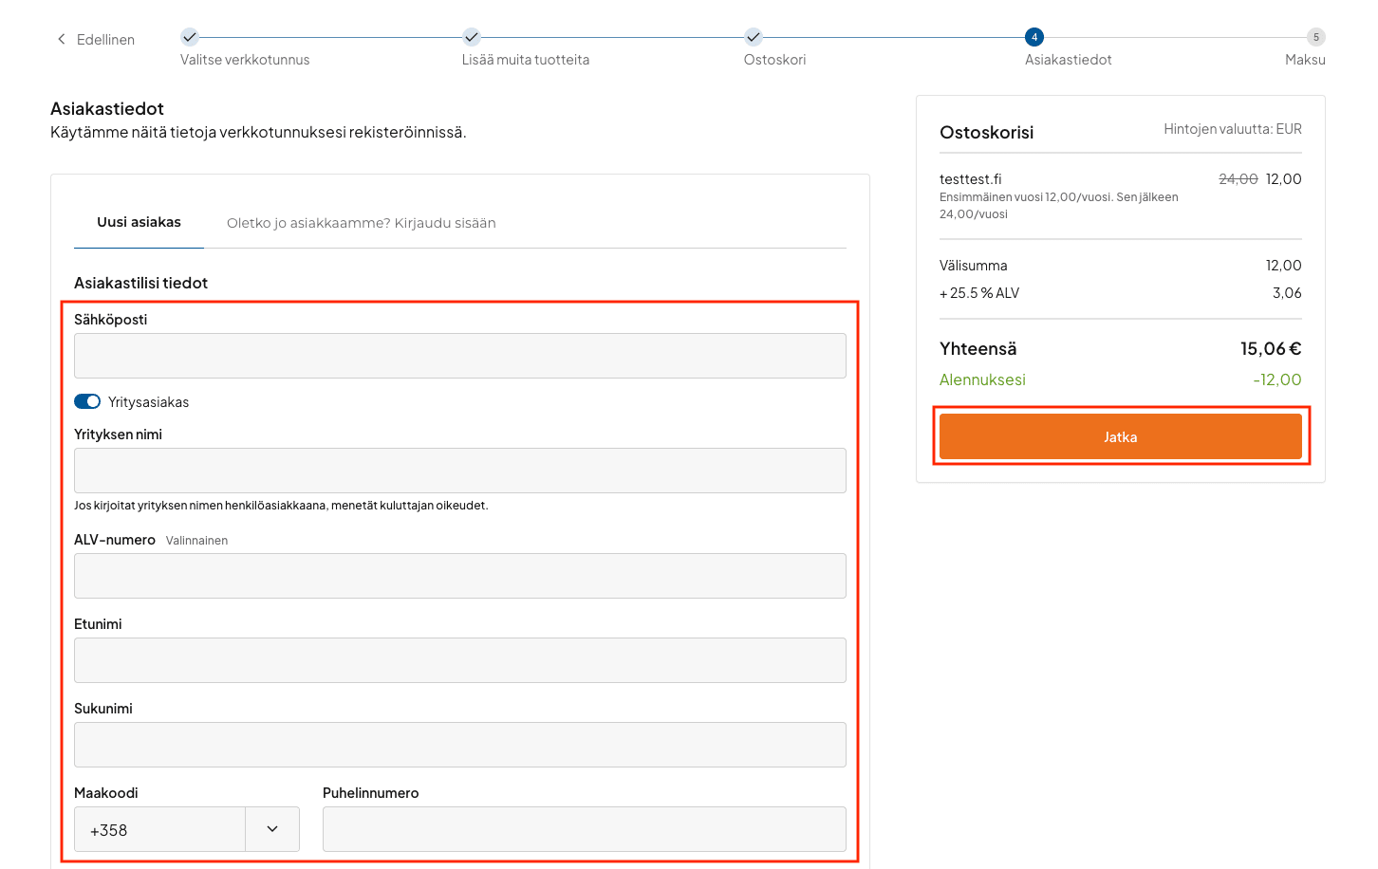This screenshot has width=1378, height=869.
Task: Click the back chevron icon beside Edellinen
Action: (62, 39)
